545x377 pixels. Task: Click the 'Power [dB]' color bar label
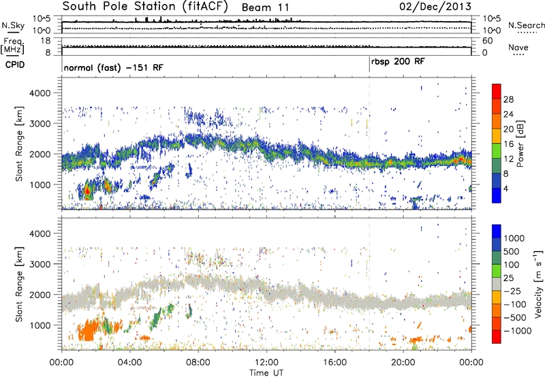pos(520,144)
